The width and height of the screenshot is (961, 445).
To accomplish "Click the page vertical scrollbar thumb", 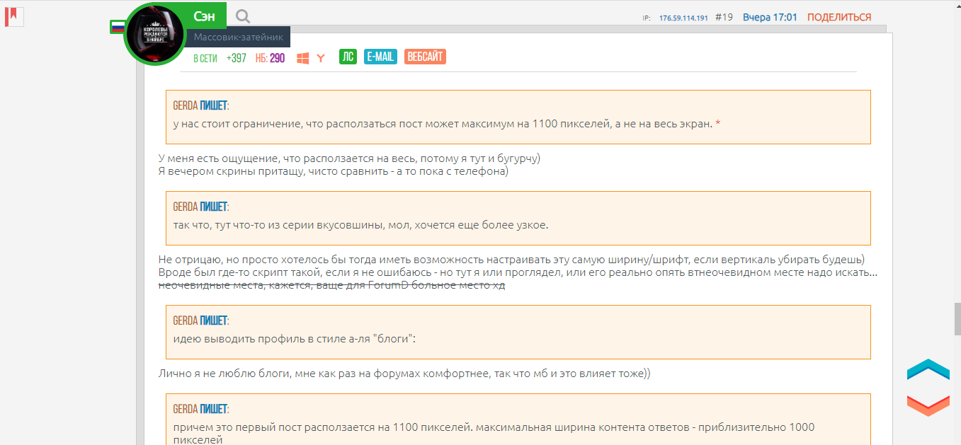I will click(x=957, y=312).
